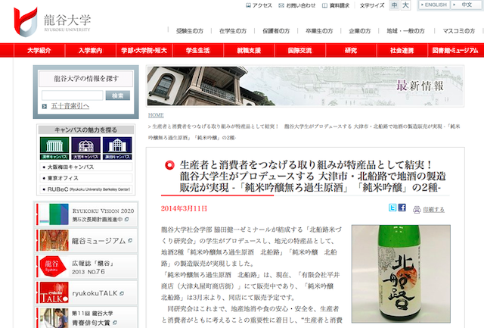Switch site language to ENGLISH
This screenshot has height=328, width=484.
[433, 5]
